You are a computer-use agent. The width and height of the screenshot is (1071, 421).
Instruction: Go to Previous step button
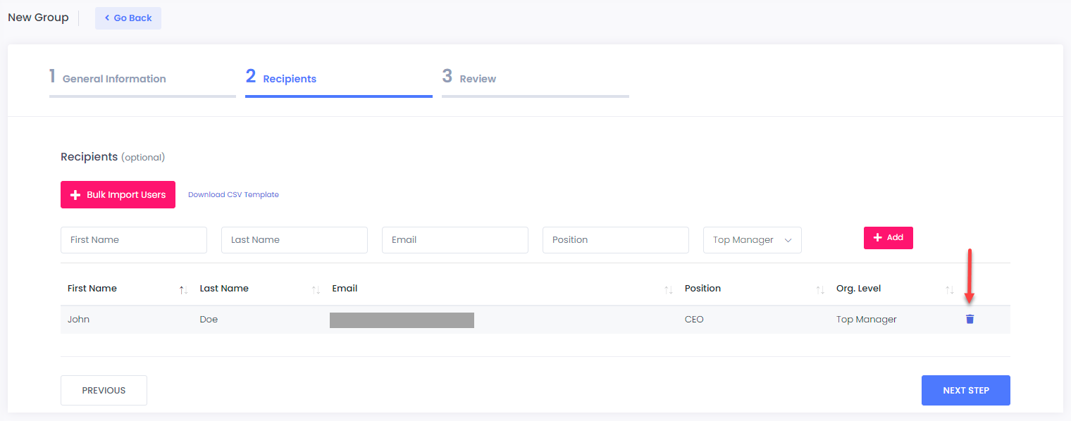coord(104,391)
